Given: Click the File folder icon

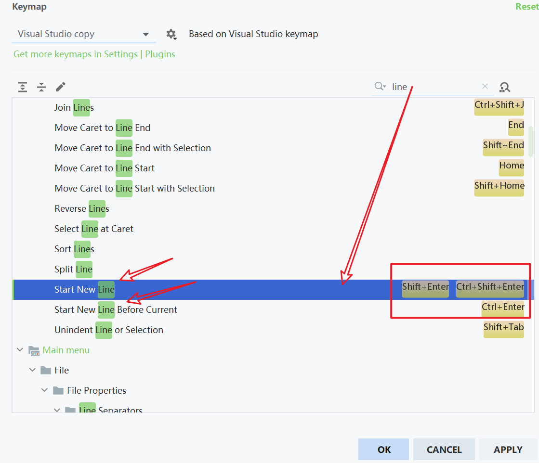Looking at the screenshot, I should click(46, 370).
